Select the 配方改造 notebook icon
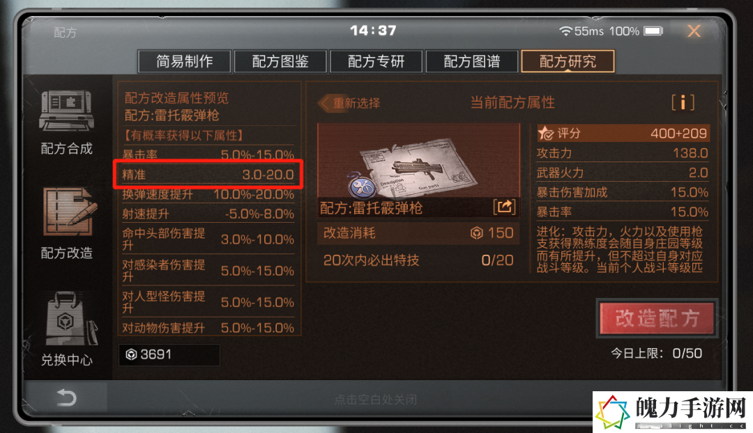The image size is (753, 433). [69, 212]
